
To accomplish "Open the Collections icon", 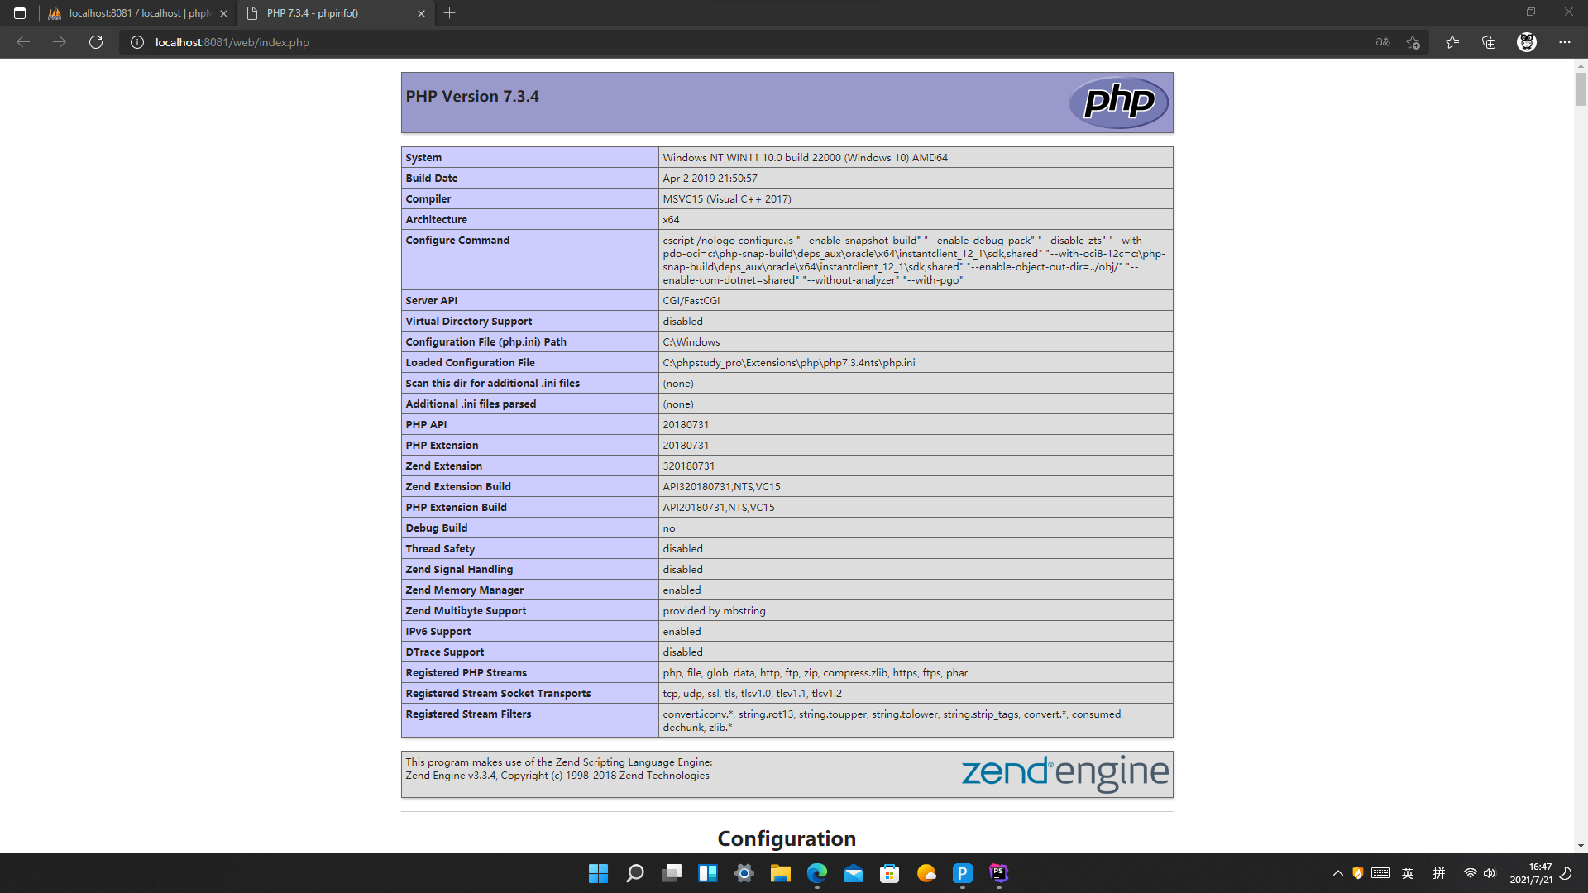I will 1489,42.
